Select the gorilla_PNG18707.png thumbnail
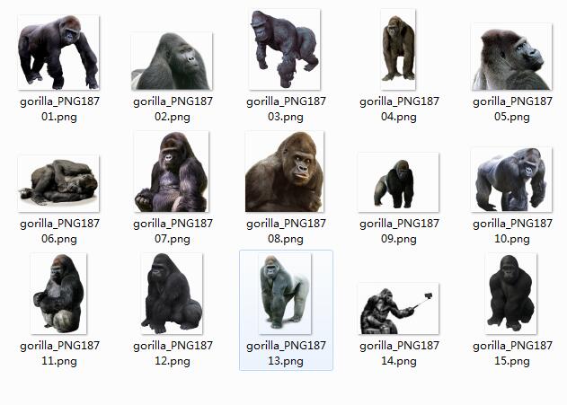Viewport: 567px width, 405px height. [x=172, y=172]
